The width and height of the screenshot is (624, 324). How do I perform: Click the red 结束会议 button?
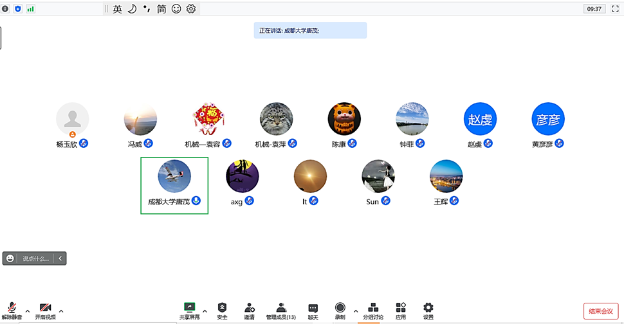point(600,311)
